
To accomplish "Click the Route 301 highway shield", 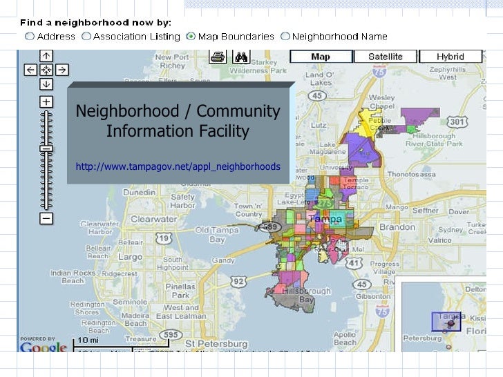I will tap(457, 122).
